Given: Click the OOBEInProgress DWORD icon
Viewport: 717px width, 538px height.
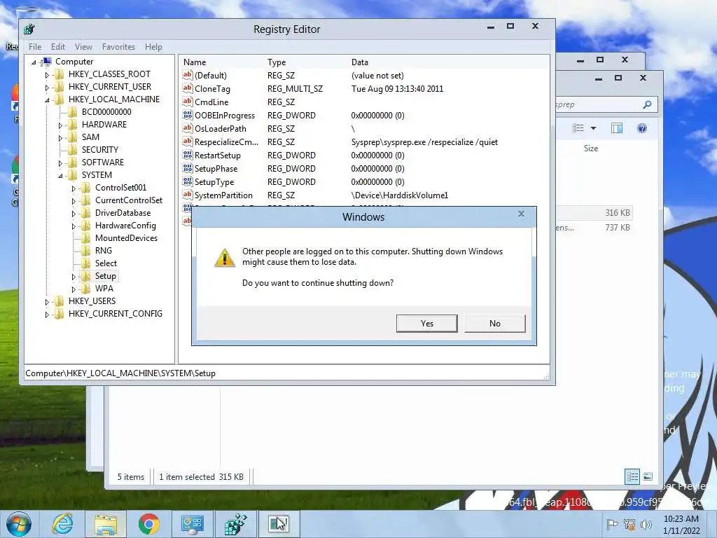Looking at the screenshot, I should 188,115.
